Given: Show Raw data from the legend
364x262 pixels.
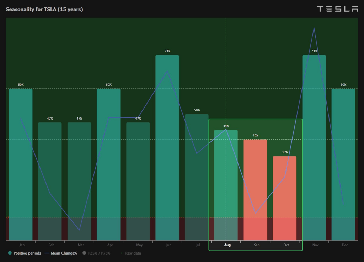Looking at the screenshot, I should point(131,253).
